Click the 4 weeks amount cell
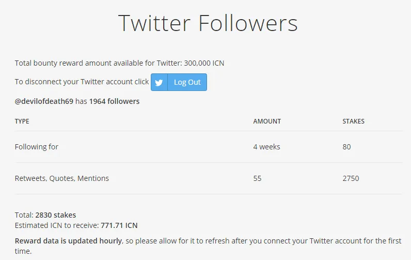 266,147
